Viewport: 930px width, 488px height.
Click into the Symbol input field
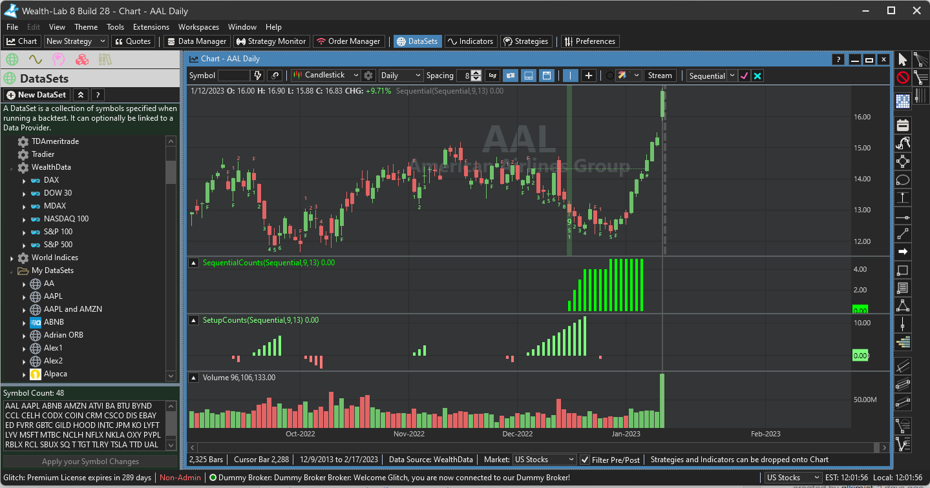click(x=233, y=76)
